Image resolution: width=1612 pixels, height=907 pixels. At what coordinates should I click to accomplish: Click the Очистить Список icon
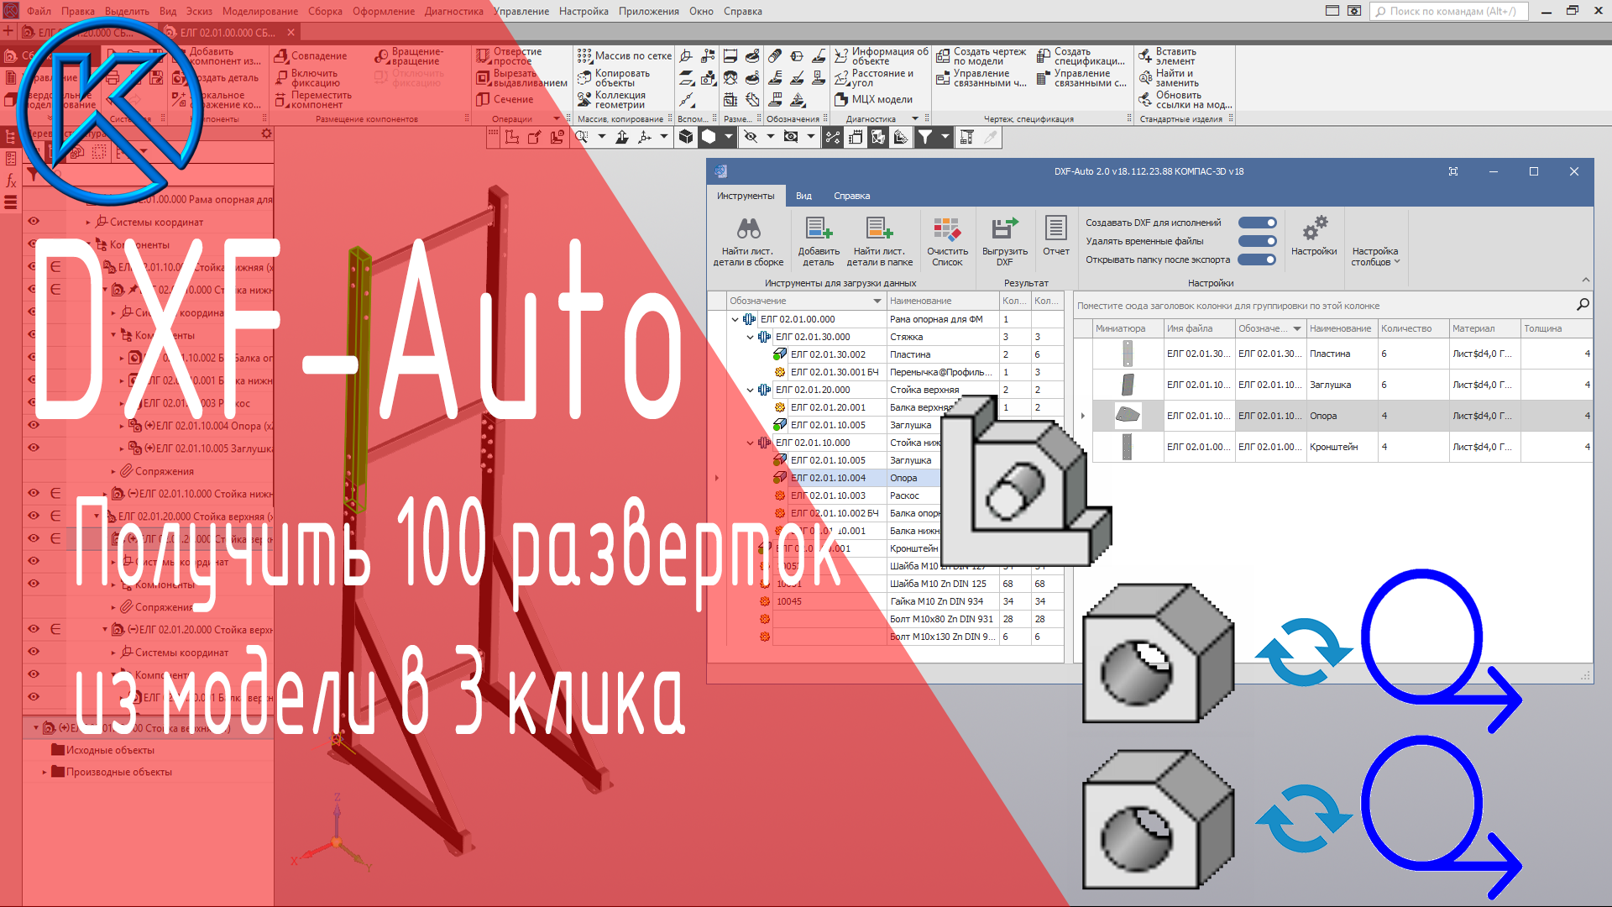pyautogui.click(x=947, y=228)
